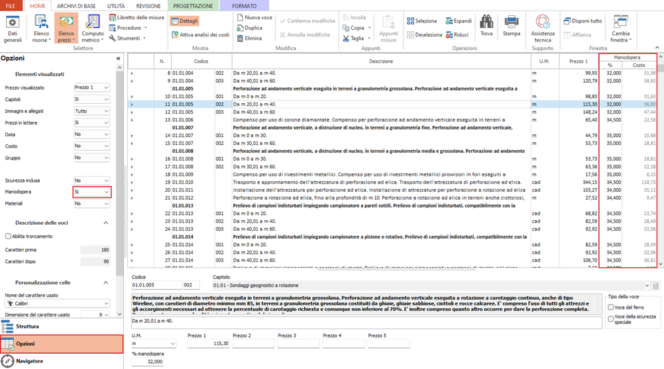Open Assistenza tecnica support

pyautogui.click(x=543, y=28)
